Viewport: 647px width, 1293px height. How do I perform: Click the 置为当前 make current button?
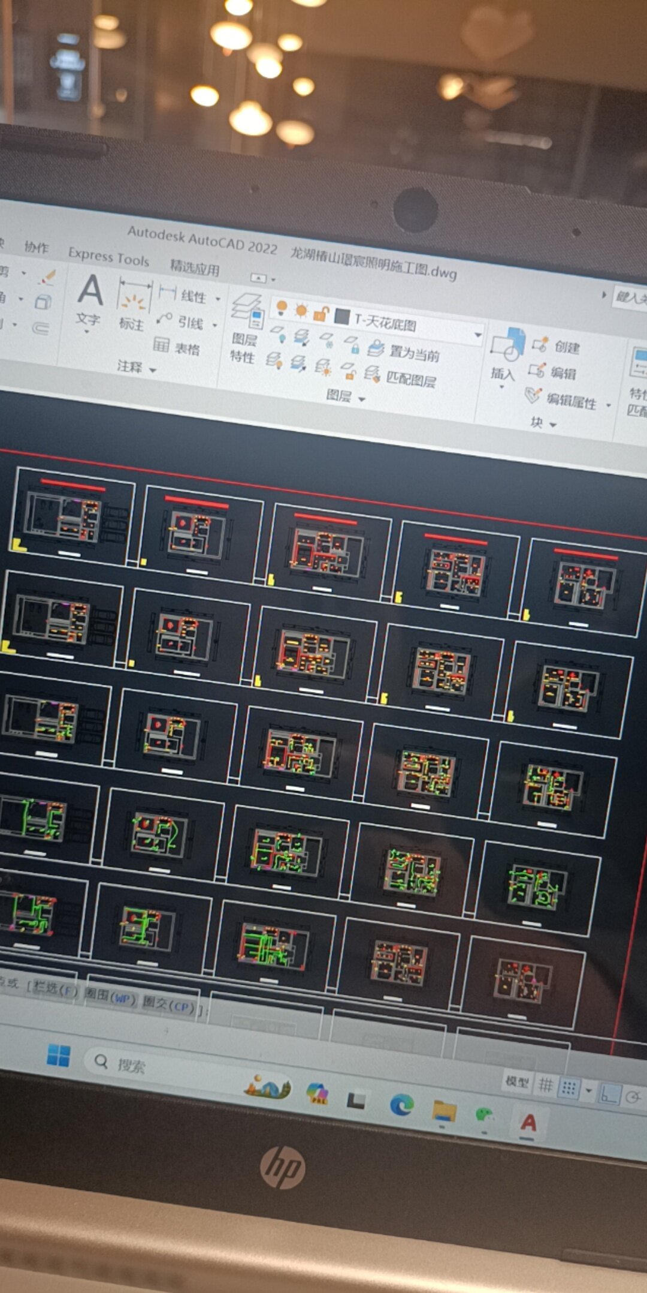pos(405,351)
